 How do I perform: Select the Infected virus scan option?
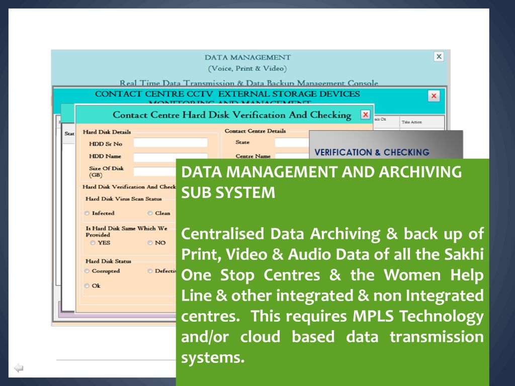[x=87, y=213]
